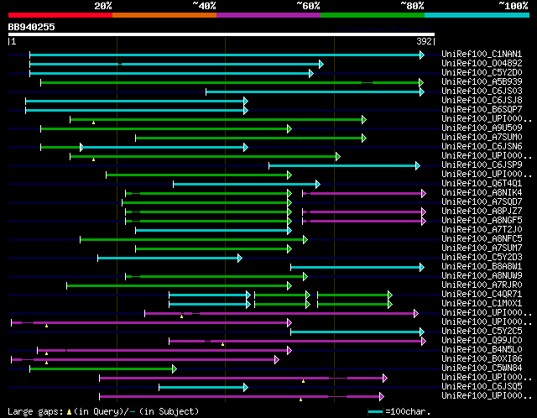
Task: Select the UniRef100_C6JSQ5 label
Action: coord(482,387)
